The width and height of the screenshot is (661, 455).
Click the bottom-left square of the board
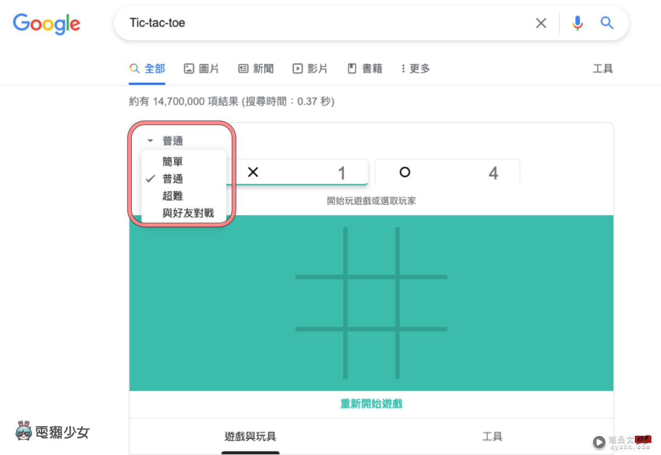click(x=319, y=355)
